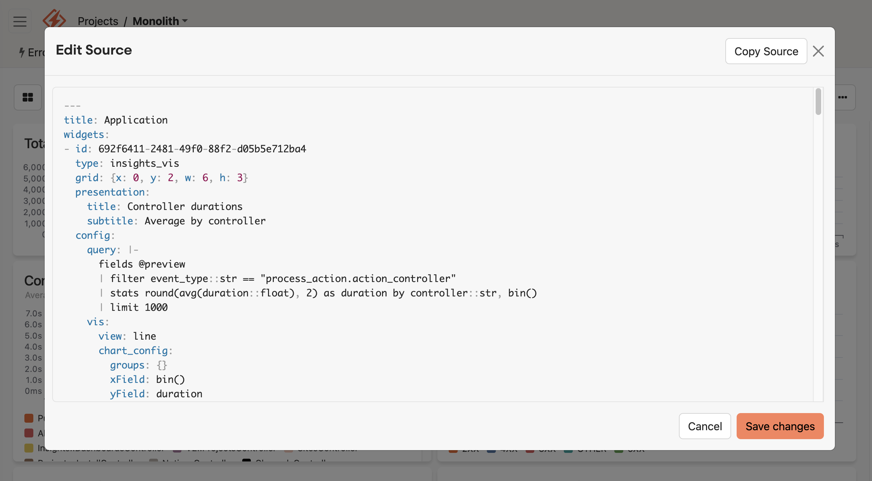Click the Edit Source dialog title
Screen dimensions: 872x481
coord(94,50)
